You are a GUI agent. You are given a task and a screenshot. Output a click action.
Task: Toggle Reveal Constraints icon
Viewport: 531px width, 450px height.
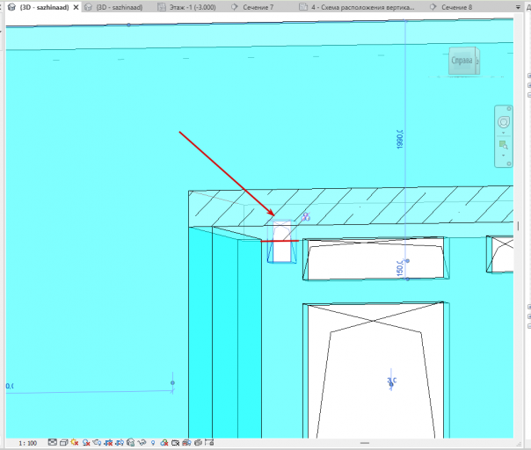pyautogui.click(x=209, y=443)
